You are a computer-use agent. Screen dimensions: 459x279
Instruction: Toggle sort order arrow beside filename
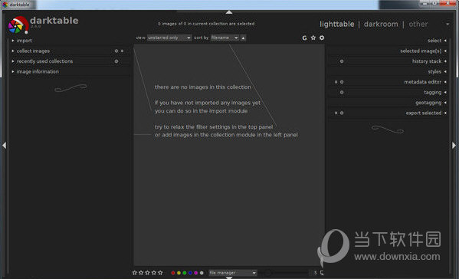point(243,38)
